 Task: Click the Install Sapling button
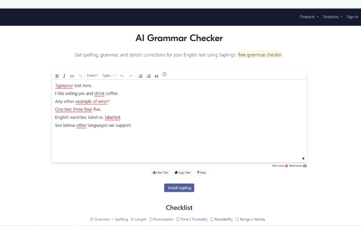[x=179, y=188]
